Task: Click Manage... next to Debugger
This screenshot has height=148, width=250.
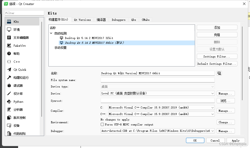Action: coord(226,131)
